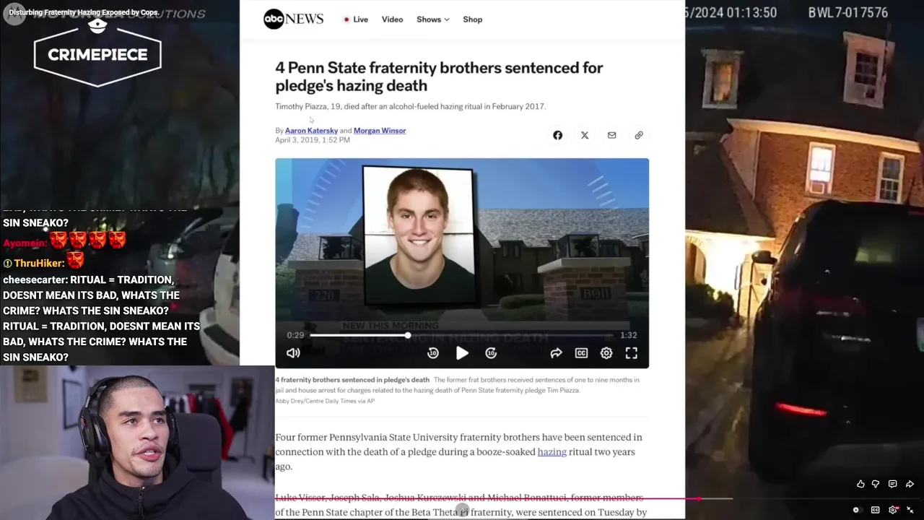Toggle the news video volume icon
This screenshot has width=924, height=520.
(x=293, y=353)
